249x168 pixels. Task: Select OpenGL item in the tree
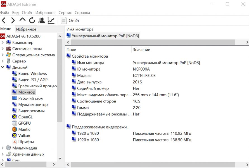coord(25,117)
